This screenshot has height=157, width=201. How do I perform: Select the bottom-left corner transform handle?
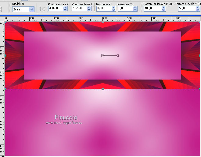pyautogui.click(x=5, y=89)
